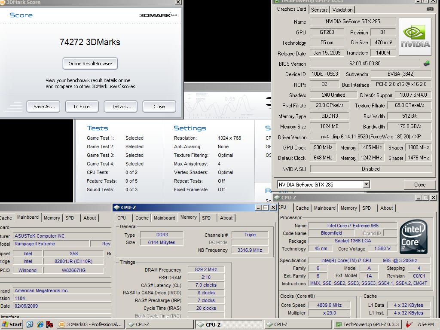440x330 pixels.
Task: Click the Memory Size 6144 MBytes field
Action: [162, 242]
